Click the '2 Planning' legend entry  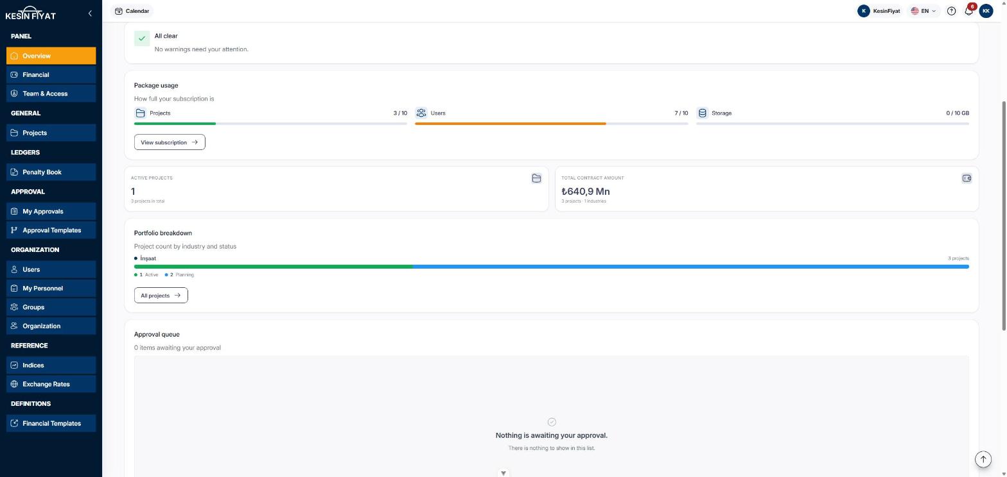180,275
